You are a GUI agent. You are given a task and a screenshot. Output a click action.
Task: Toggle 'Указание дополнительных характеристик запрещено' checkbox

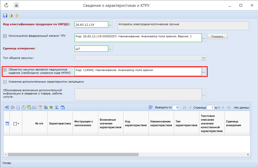(5, 82)
